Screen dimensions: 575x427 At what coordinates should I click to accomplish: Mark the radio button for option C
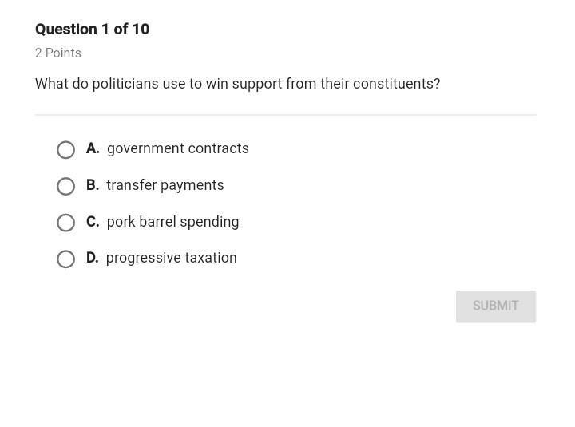(x=65, y=223)
